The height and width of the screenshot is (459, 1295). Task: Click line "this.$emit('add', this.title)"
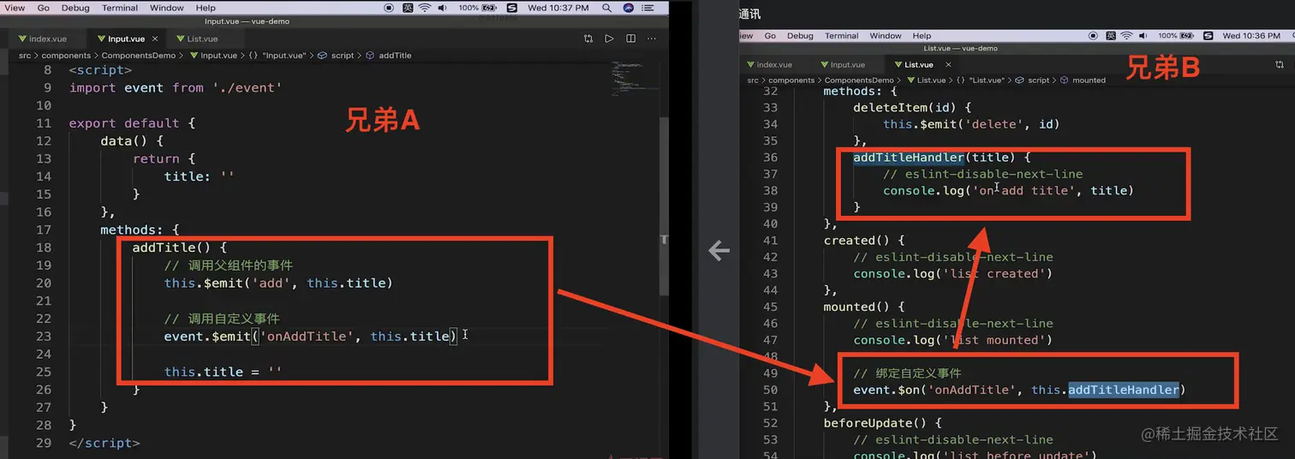278,283
